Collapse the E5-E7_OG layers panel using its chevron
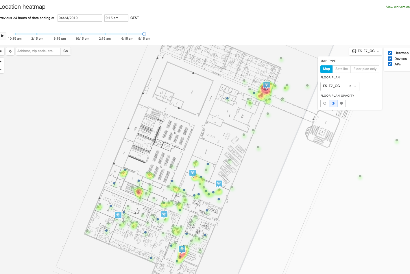410x274 pixels. pyautogui.click(x=378, y=51)
